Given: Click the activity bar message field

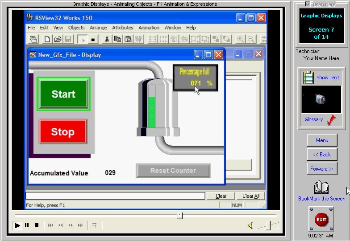Looking at the screenshot, I should point(115,196).
